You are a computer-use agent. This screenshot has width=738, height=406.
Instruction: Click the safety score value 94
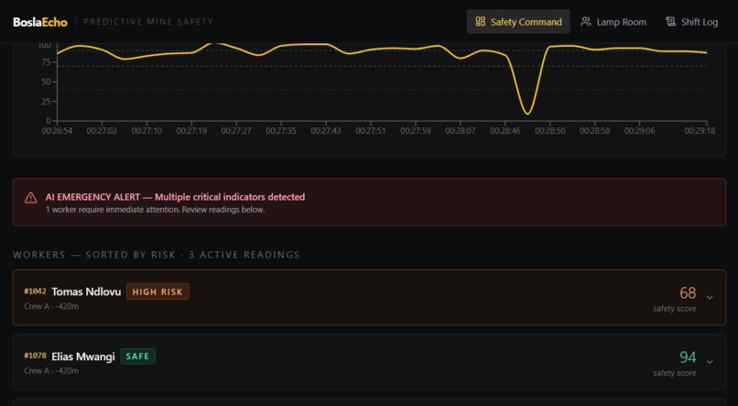click(688, 357)
